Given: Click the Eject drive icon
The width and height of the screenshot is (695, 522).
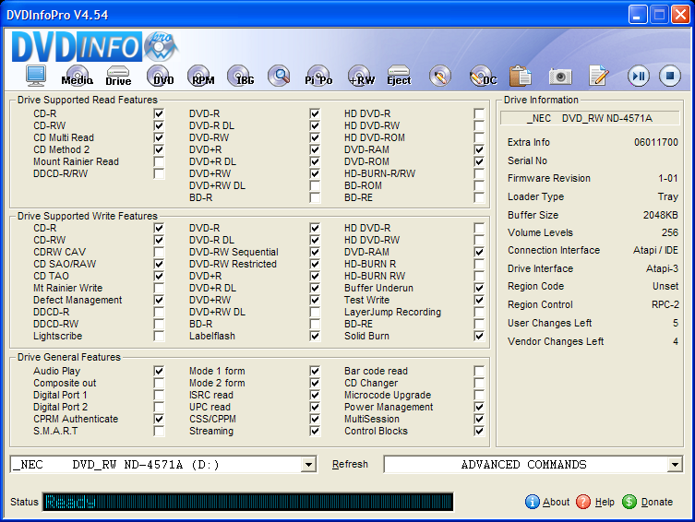Looking at the screenshot, I should pos(399,76).
